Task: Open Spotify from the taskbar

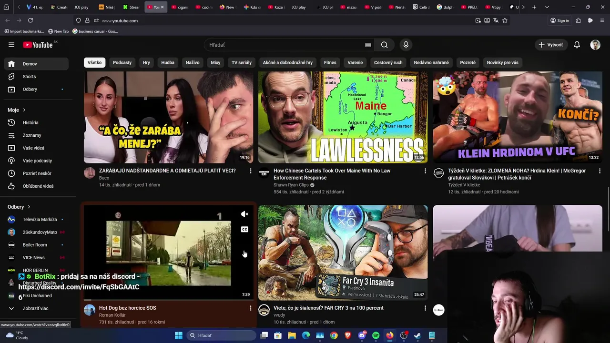Action: point(376,335)
